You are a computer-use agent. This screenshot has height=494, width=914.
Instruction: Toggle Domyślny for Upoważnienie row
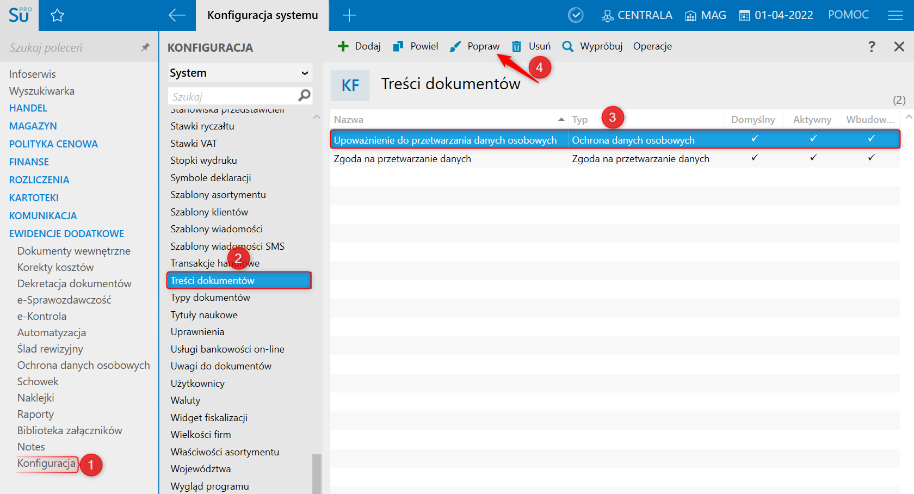[x=755, y=139]
